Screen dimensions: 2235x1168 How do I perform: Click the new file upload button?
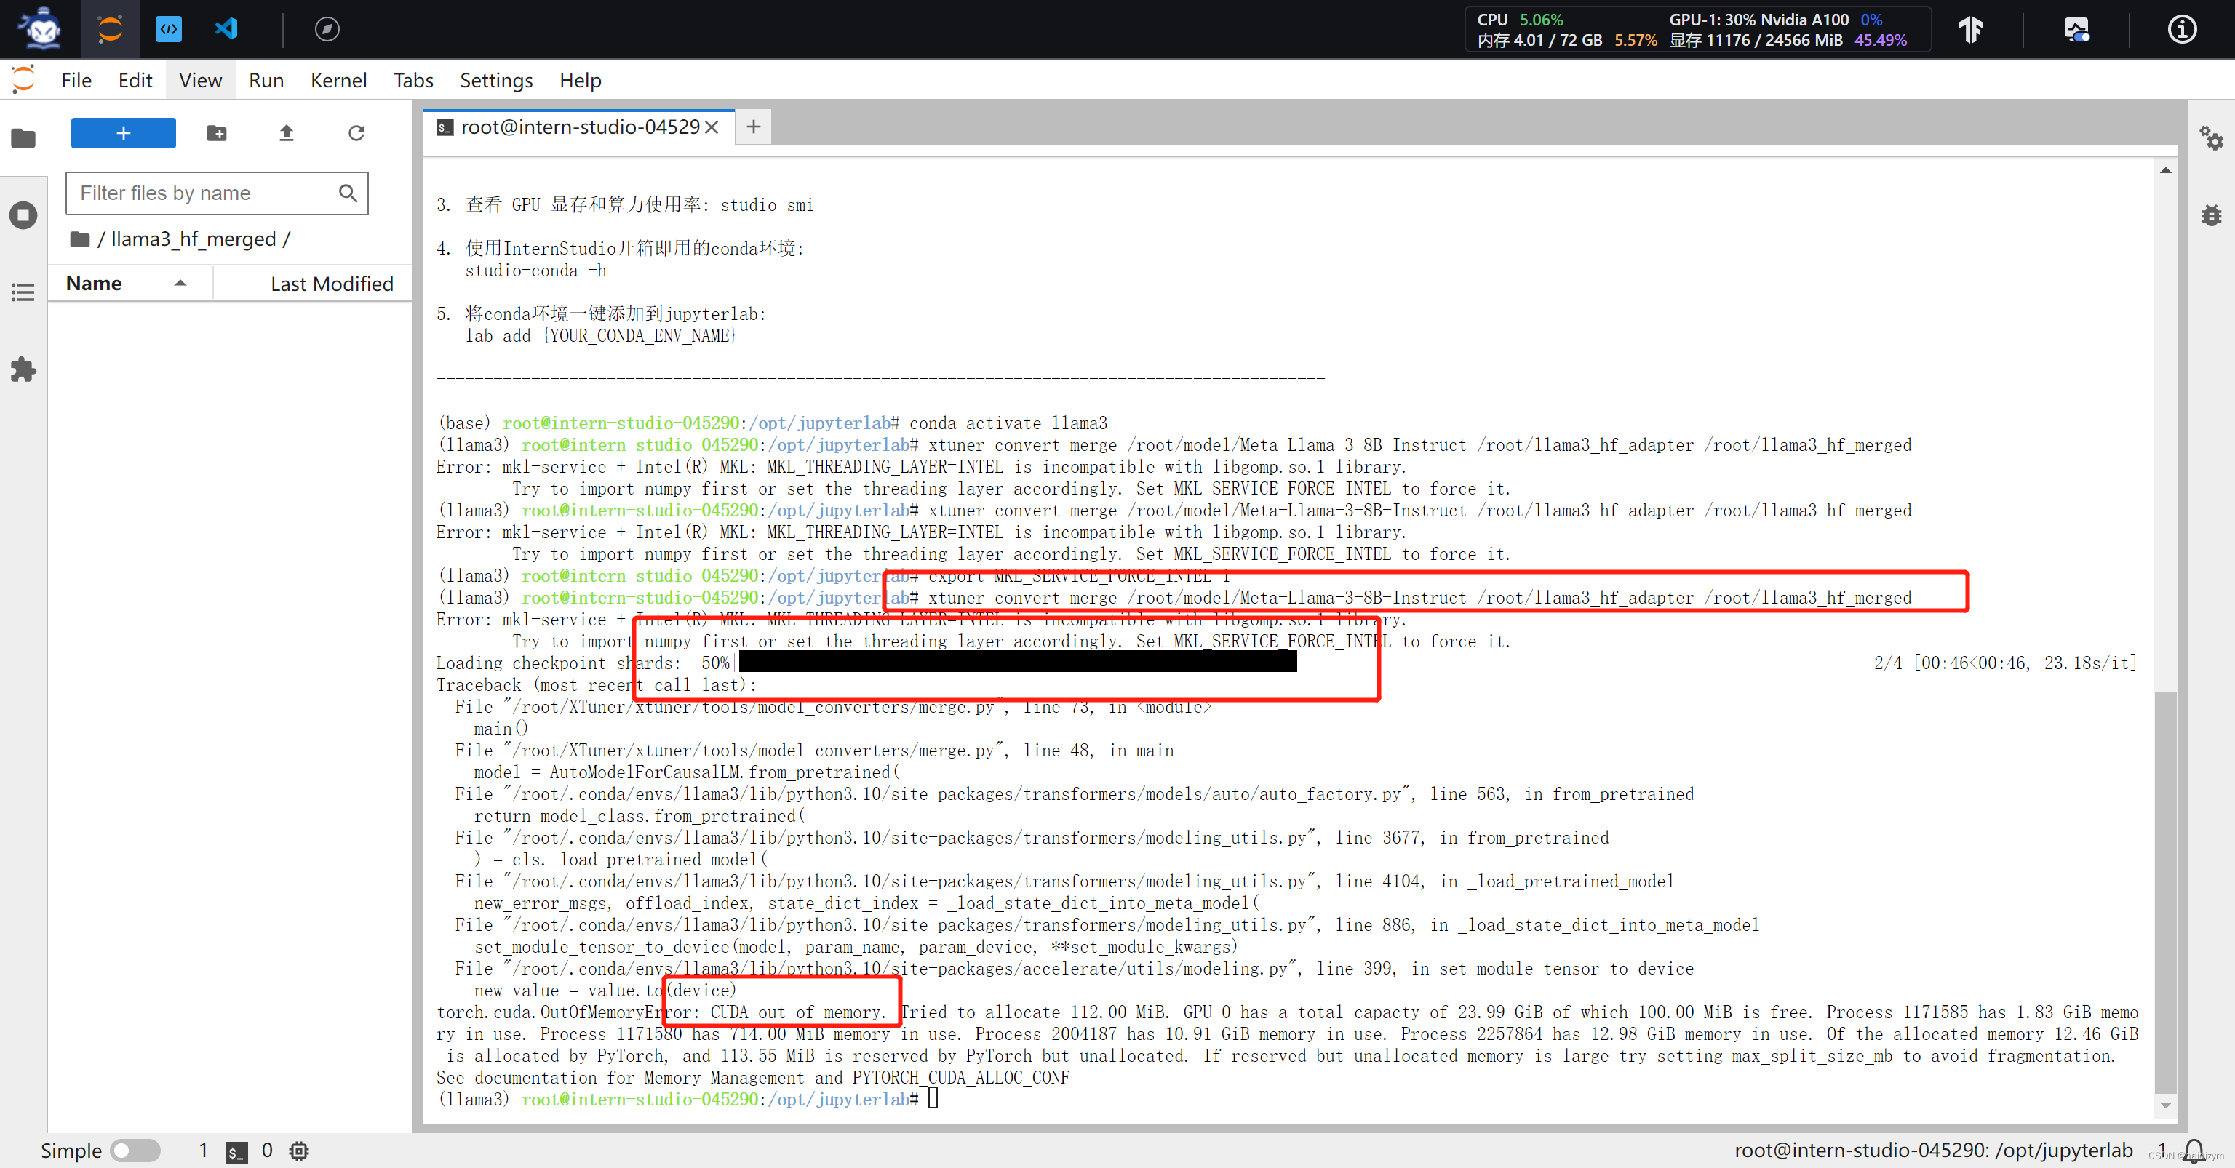click(x=287, y=133)
